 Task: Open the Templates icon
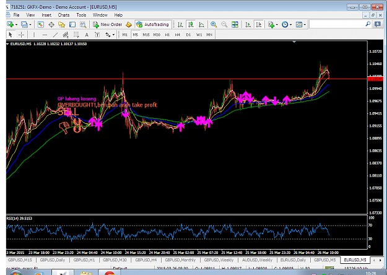[x=299, y=24]
